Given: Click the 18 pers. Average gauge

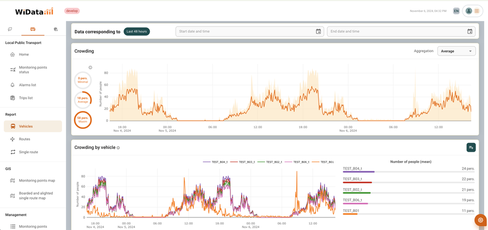Looking at the screenshot, I should click(x=83, y=100).
